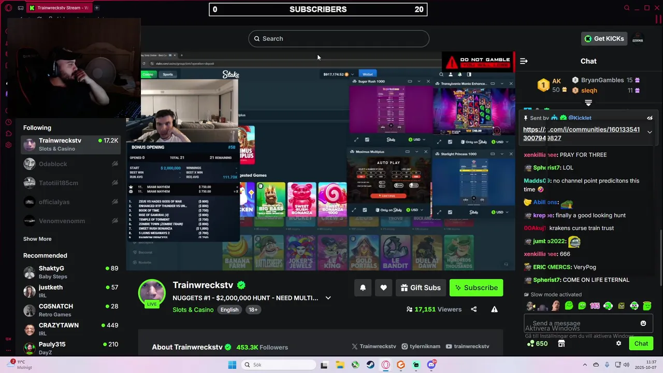Open recommended channel Pauly315
Image resolution: width=663 pixels, height=373 pixels.
click(71, 348)
